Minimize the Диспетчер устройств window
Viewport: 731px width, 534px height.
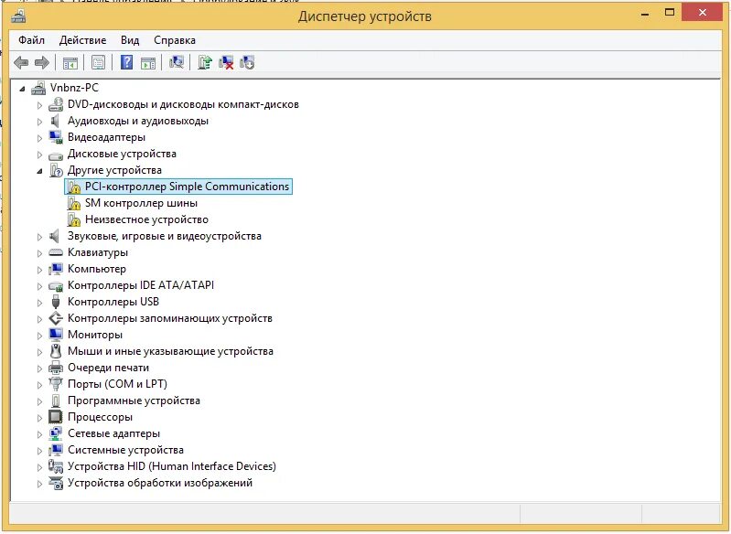point(645,14)
